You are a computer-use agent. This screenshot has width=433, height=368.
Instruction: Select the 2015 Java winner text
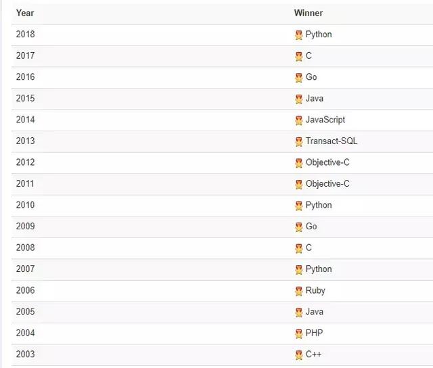click(x=315, y=98)
